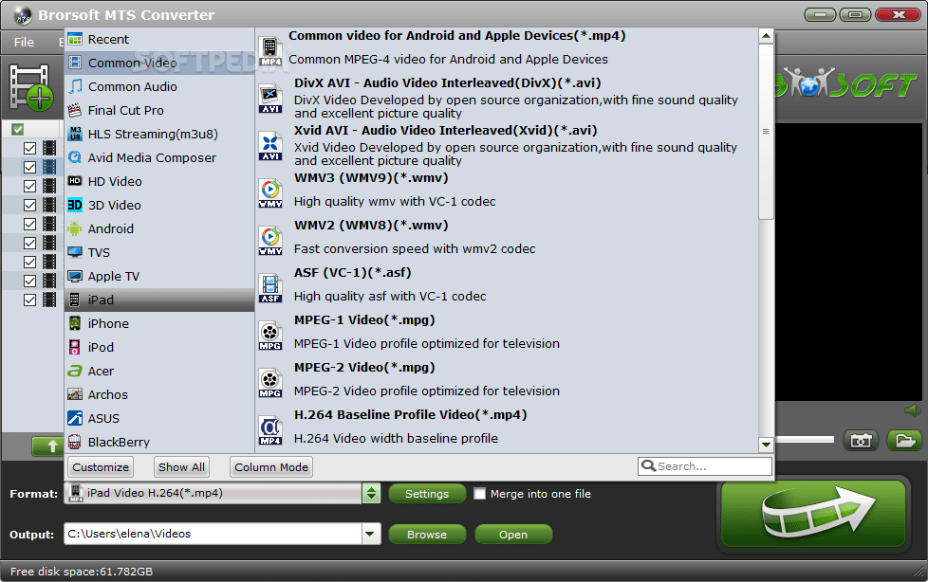Expand the Format dropdown arrow
The width and height of the screenshot is (928, 582).
pyautogui.click(x=372, y=493)
